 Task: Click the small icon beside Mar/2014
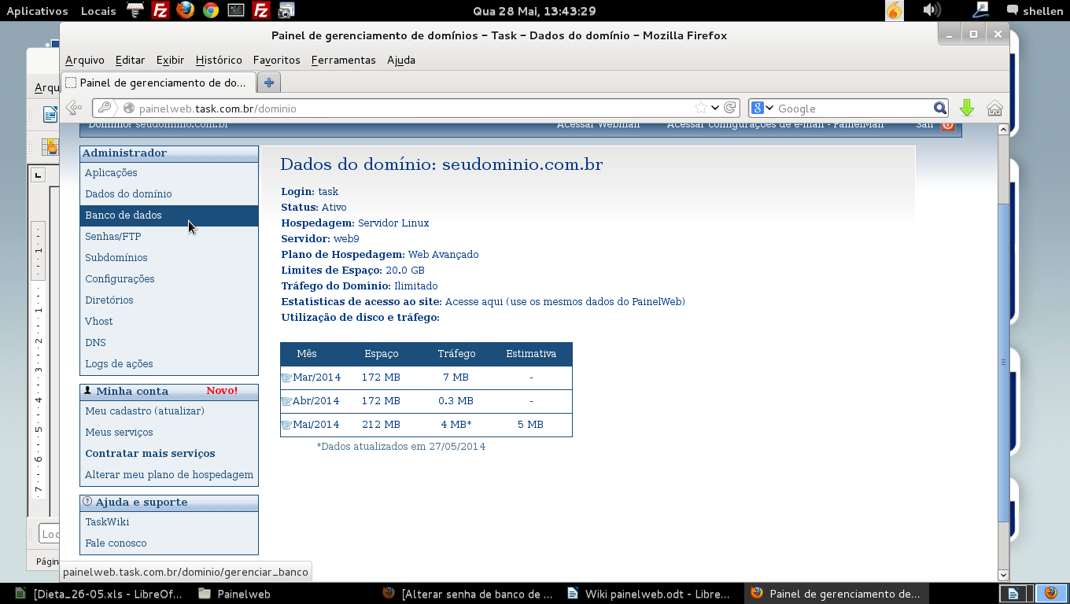click(x=286, y=378)
